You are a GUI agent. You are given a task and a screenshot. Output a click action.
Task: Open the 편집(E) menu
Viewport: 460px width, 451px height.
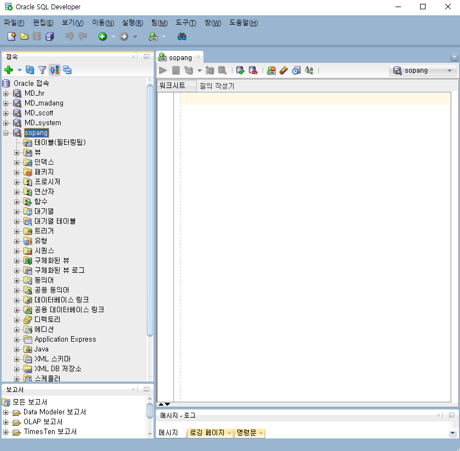43,23
